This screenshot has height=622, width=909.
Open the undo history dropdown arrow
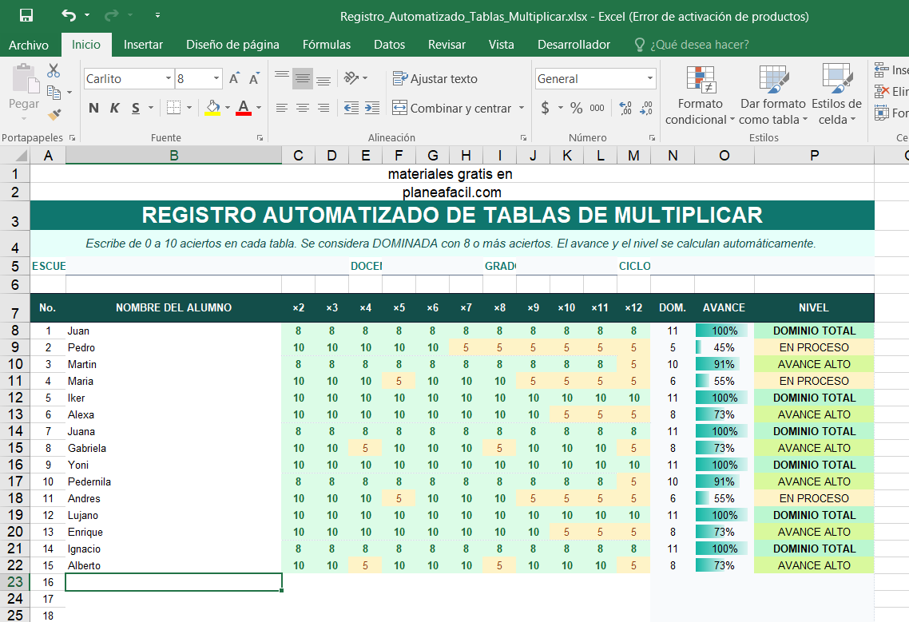pyautogui.click(x=87, y=16)
